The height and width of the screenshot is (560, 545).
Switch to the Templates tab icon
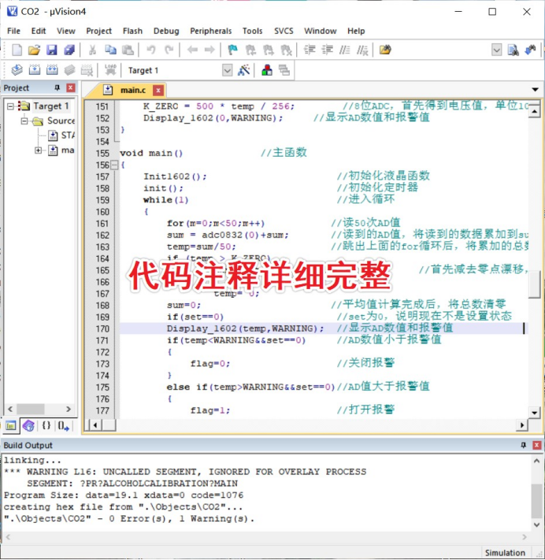(63, 426)
